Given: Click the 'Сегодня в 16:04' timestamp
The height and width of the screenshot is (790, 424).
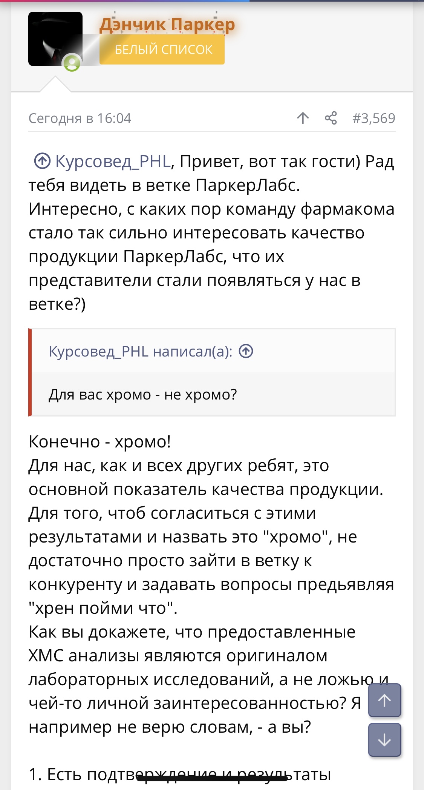Looking at the screenshot, I should point(80,118).
